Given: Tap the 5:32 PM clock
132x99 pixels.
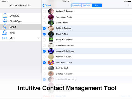Looking at the screenshot, I should [x=66, y=1].
